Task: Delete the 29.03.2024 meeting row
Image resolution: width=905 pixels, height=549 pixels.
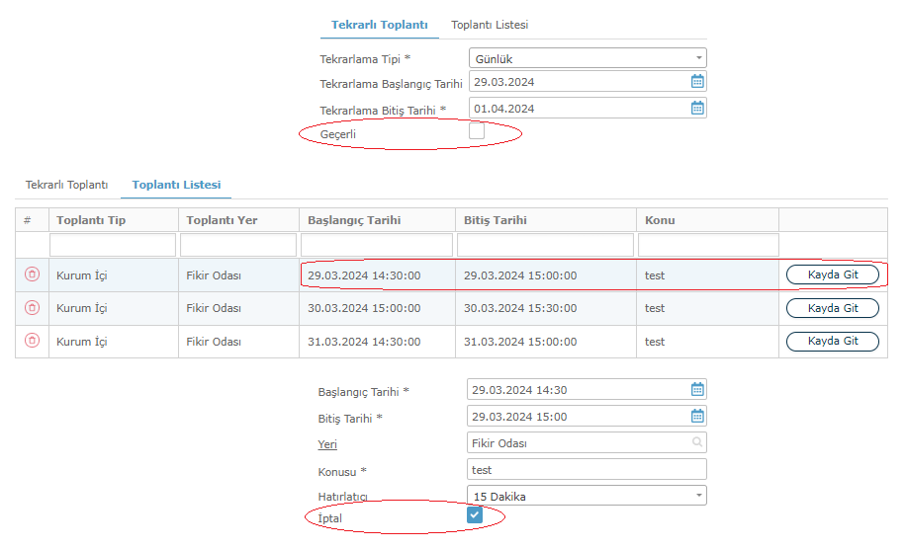Action: pyautogui.click(x=33, y=274)
